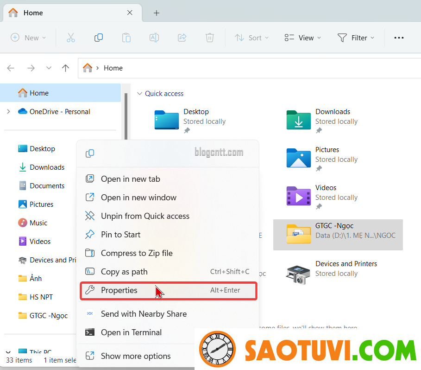Add a new tab with plus button

point(157,13)
